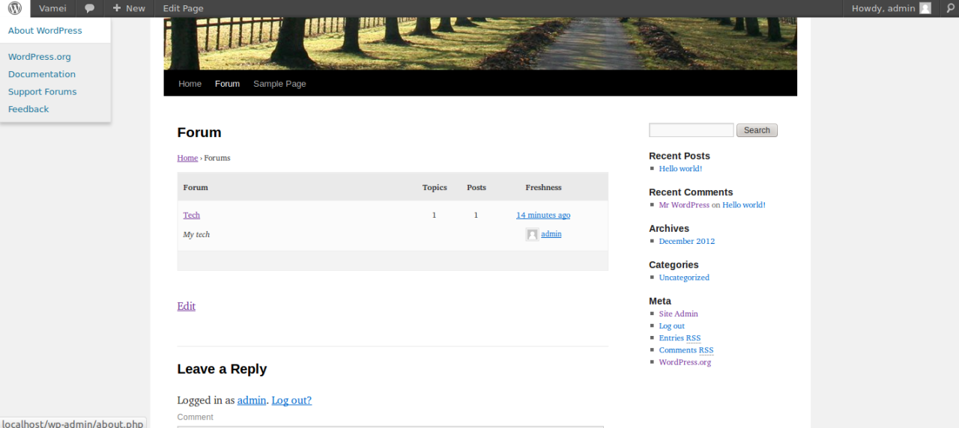Click the header image of tree-lined path
959x428 pixels.
coord(480,43)
